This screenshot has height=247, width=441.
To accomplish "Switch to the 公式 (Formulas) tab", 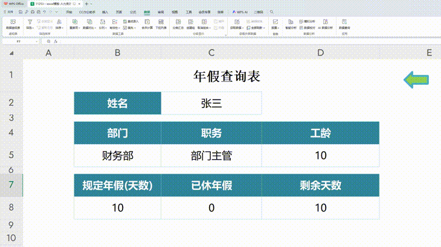I will pyautogui.click(x=133, y=12).
